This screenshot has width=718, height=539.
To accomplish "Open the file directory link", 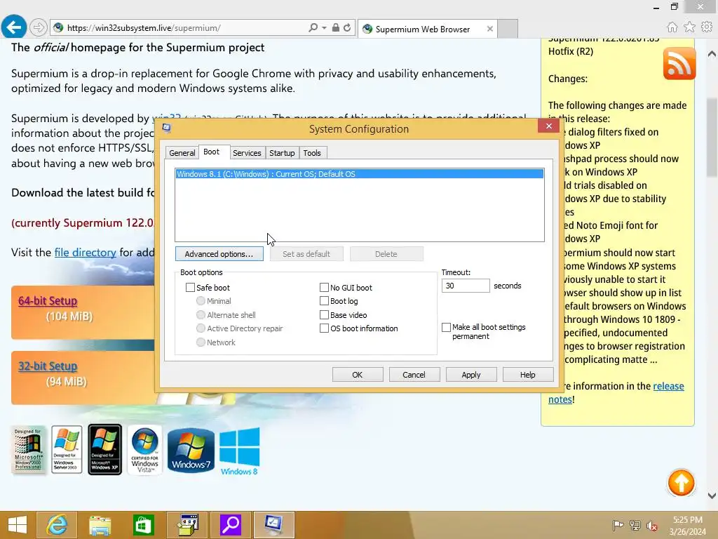I will pos(85,253).
